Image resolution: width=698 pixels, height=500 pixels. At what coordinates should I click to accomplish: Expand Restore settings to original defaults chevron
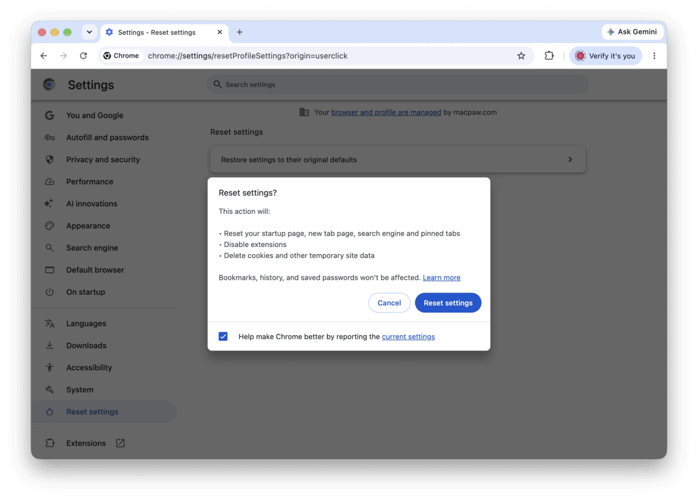pos(570,159)
